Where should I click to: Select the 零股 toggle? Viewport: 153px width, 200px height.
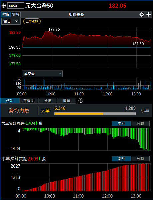click(16, 14)
